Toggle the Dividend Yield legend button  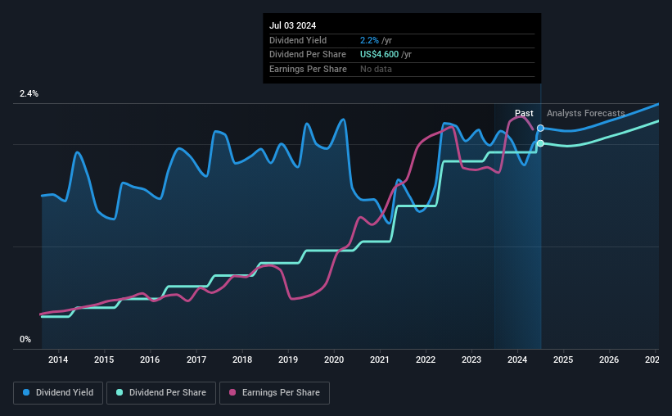pos(58,393)
